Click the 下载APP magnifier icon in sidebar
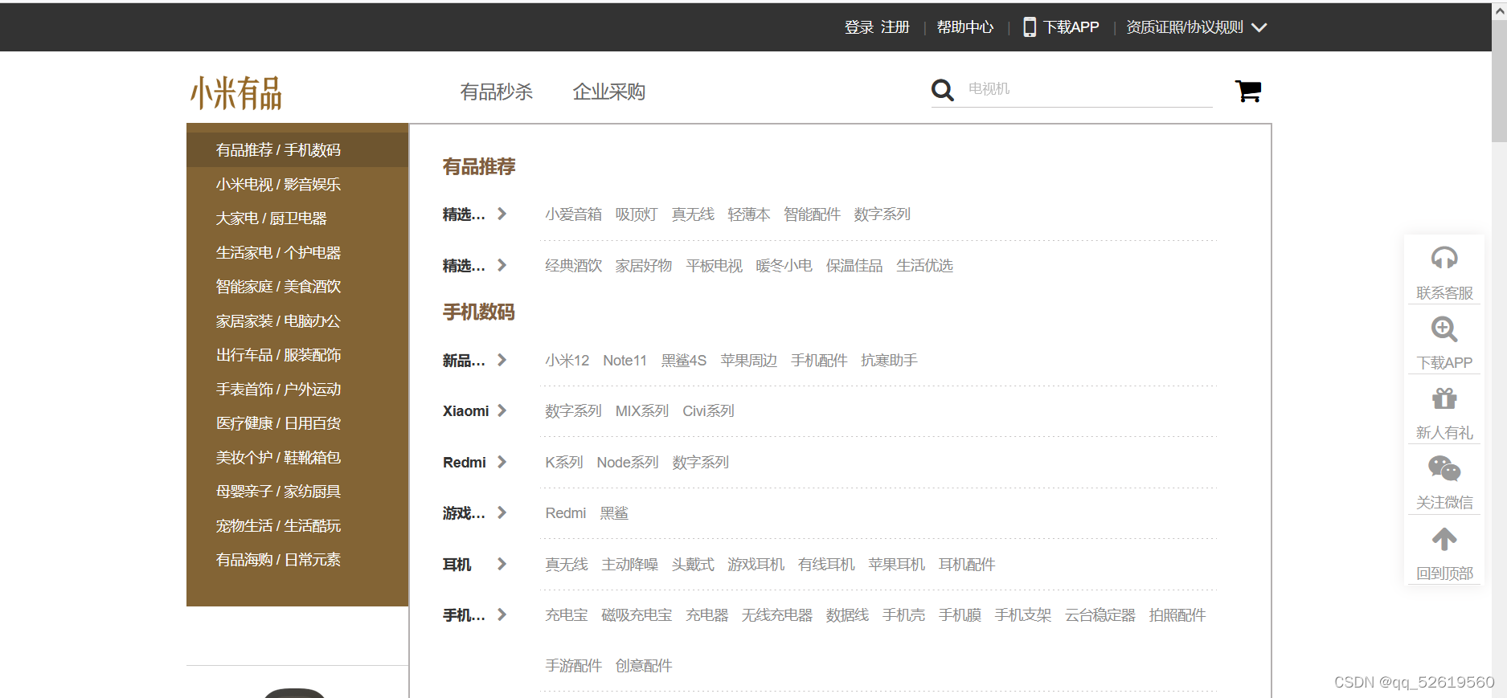 pyautogui.click(x=1444, y=329)
